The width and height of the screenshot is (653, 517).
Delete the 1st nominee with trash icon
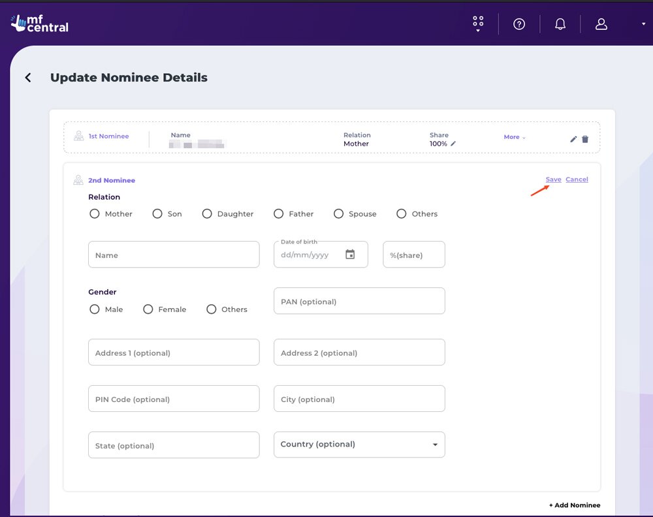pos(585,139)
